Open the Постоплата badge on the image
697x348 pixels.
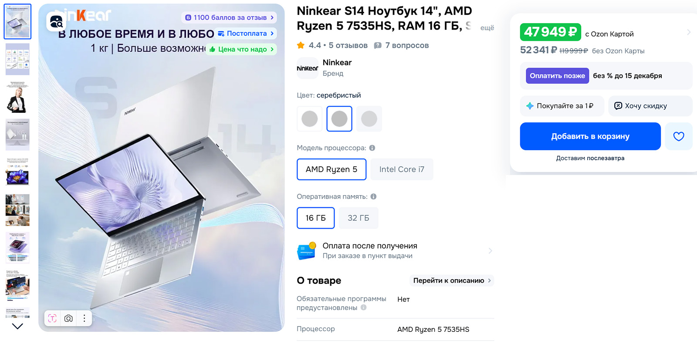click(x=246, y=34)
